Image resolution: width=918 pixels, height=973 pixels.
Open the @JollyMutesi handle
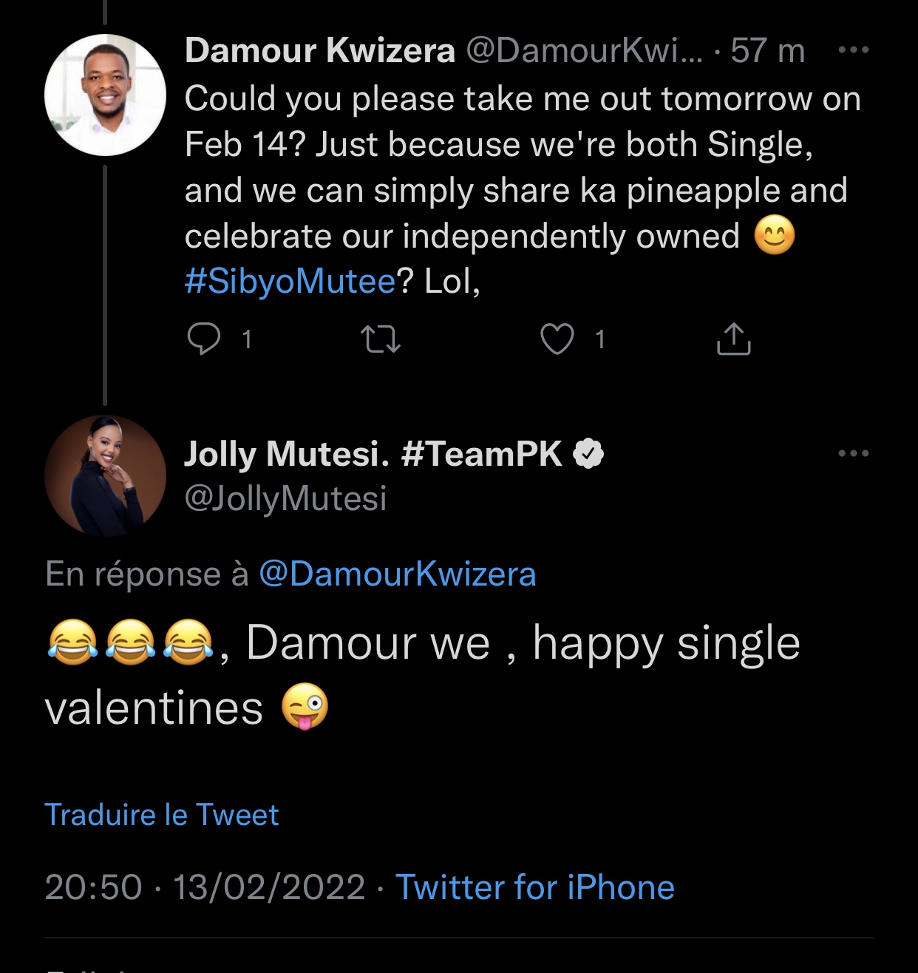[285, 498]
